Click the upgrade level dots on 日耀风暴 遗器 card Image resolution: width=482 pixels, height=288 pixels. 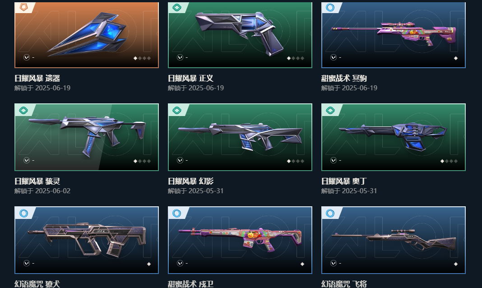click(x=142, y=58)
